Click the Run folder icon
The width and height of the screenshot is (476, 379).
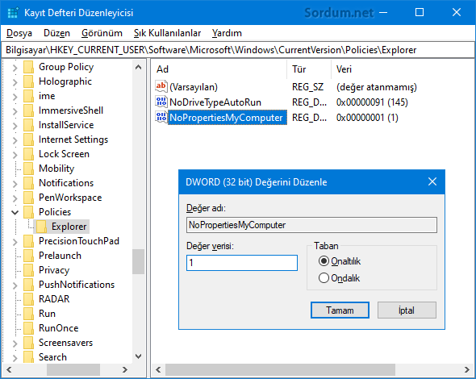[28, 314]
